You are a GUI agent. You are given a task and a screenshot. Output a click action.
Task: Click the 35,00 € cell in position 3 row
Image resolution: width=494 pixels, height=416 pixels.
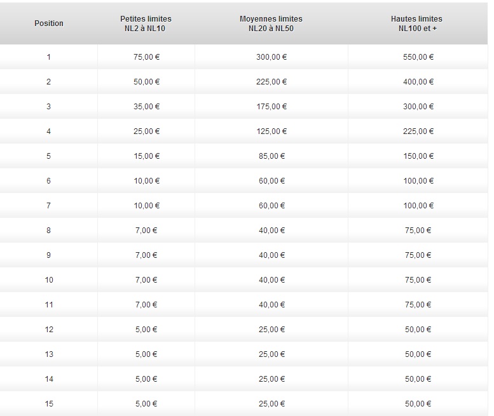tap(146, 107)
